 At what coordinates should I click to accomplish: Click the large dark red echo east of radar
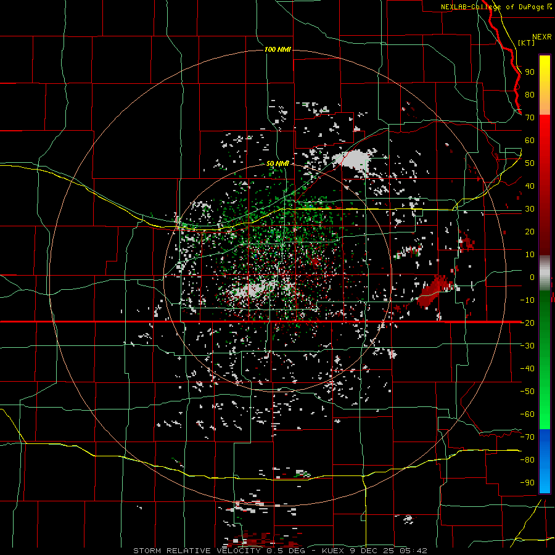434,290
